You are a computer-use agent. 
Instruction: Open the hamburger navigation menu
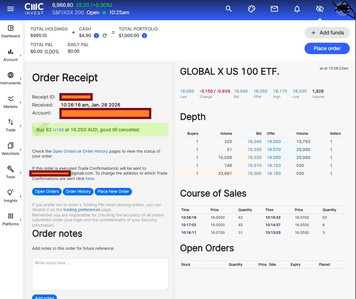pyautogui.click(x=11, y=9)
